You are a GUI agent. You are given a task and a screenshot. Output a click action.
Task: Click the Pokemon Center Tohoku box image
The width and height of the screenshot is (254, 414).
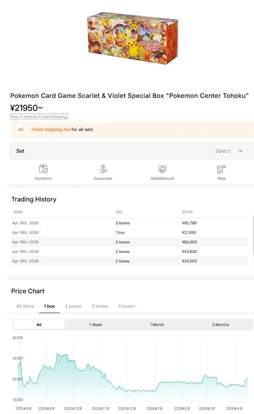click(x=133, y=39)
